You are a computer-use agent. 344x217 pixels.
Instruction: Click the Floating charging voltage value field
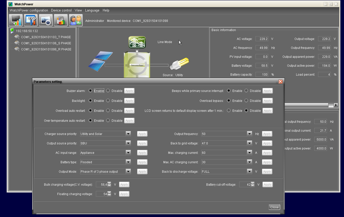coord(101,194)
